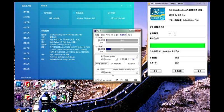Click 每秒千步 value 9962
This screenshot has height=112, width=224.
[177, 63]
